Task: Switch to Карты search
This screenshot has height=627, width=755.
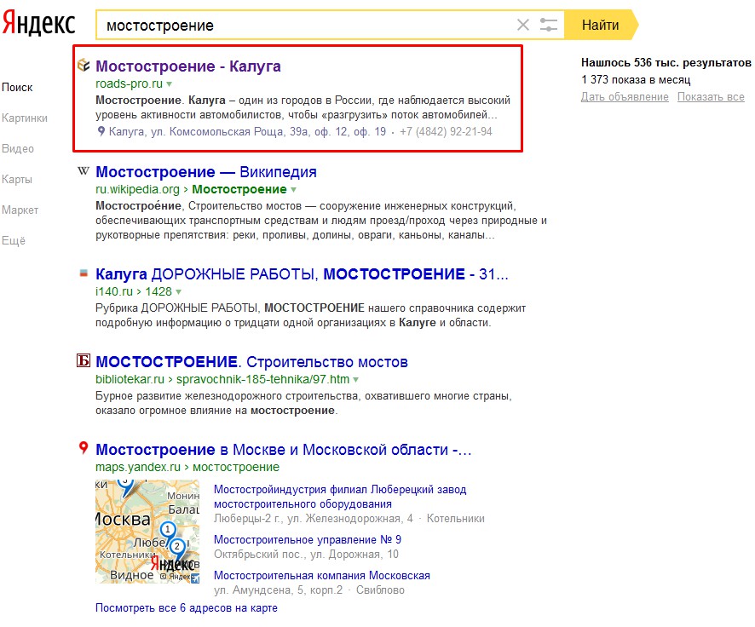Action: click(17, 180)
